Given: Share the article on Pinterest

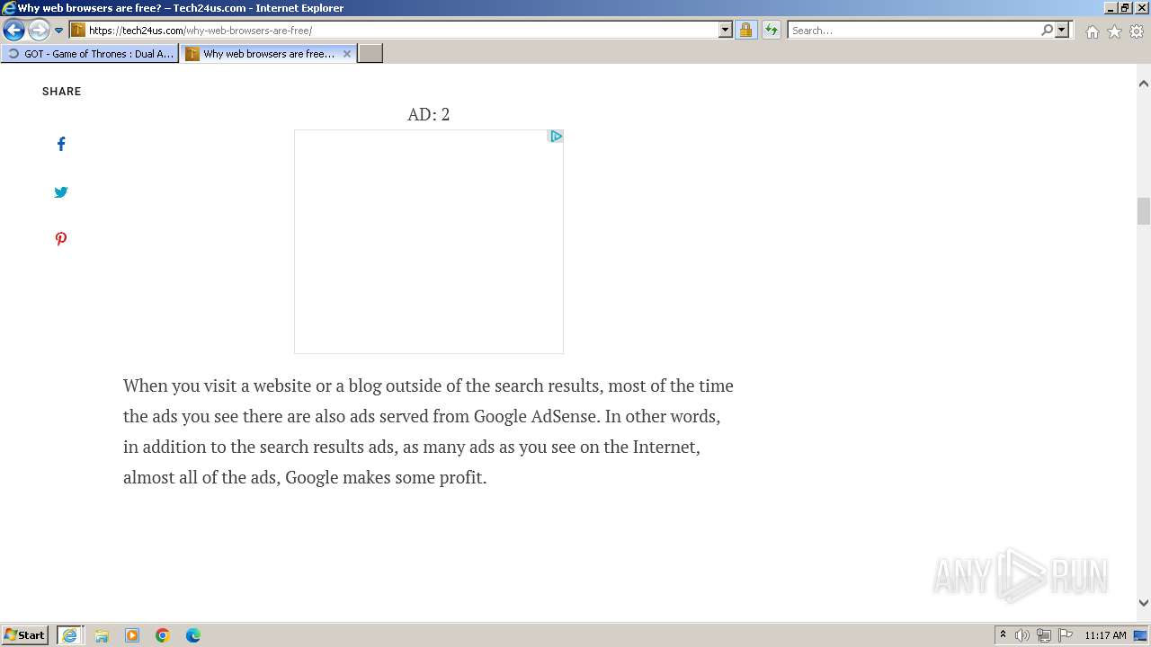Looking at the screenshot, I should tap(61, 239).
